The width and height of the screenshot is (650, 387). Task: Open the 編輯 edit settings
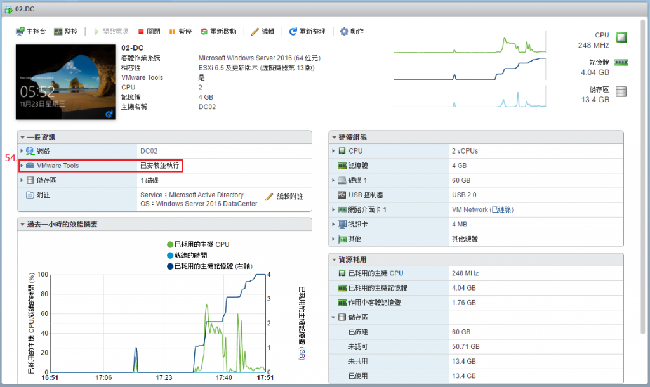click(x=263, y=32)
